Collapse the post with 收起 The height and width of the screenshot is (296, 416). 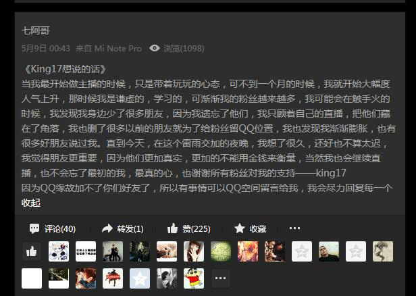click(31, 203)
